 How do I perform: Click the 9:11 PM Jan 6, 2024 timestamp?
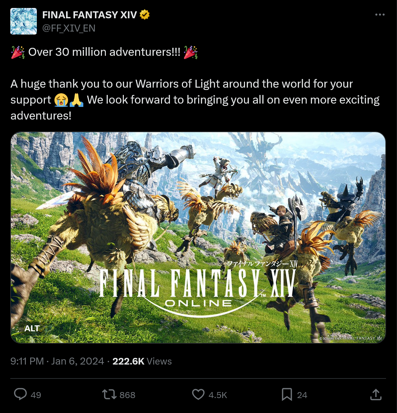(57, 361)
